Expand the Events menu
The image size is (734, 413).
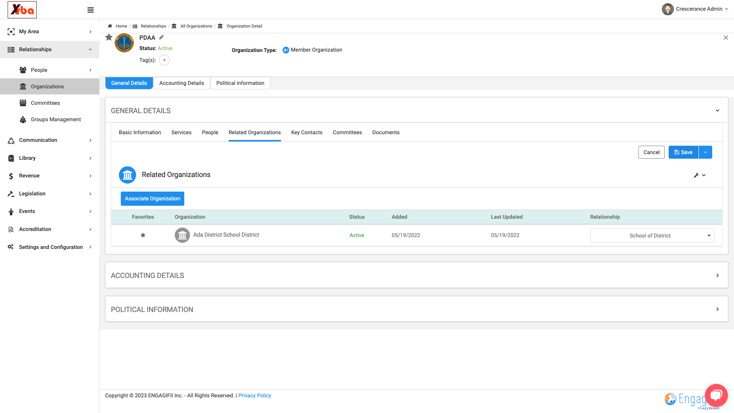pyautogui.click(x=50, y=211)
